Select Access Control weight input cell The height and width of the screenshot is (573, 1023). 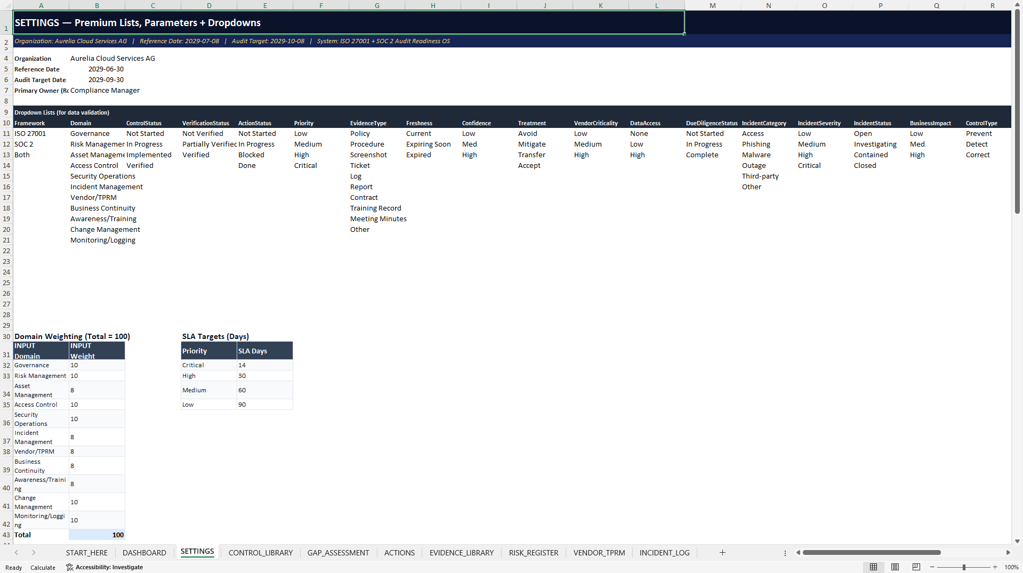click(x=97, y=405)
